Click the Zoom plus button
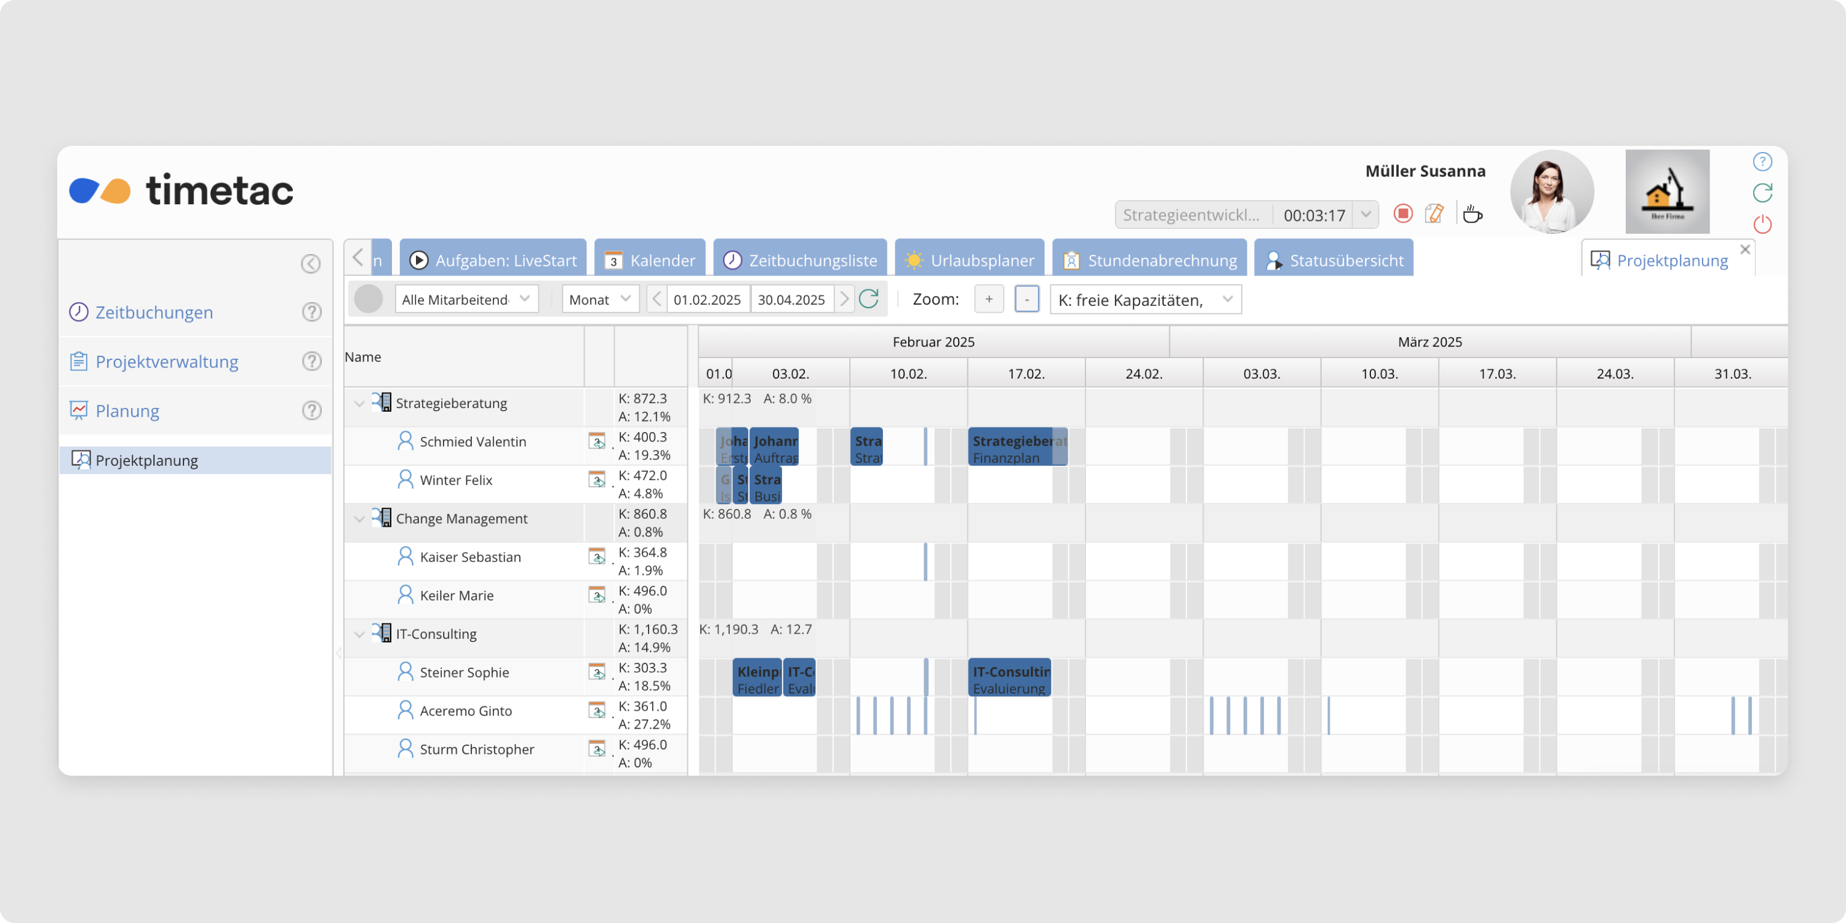 coord(988,299)
